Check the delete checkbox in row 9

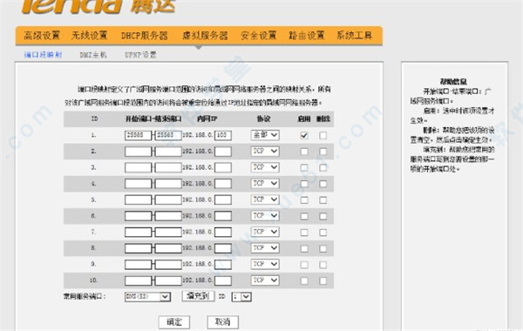coord(323,265)
